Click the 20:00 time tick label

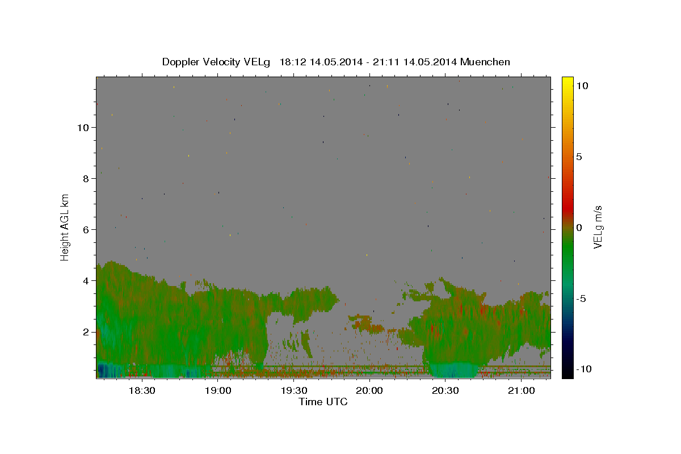tap(369, 390)
